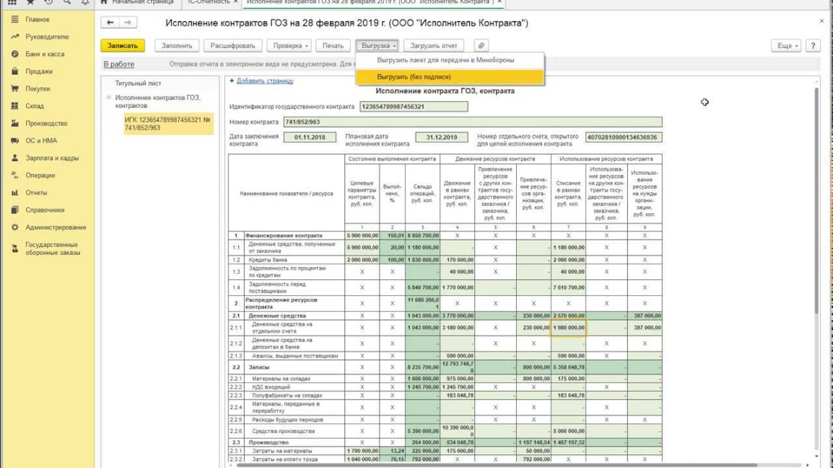The image size is (833, 468).
Task: Open the Производство section
Action: pos(46,123)
